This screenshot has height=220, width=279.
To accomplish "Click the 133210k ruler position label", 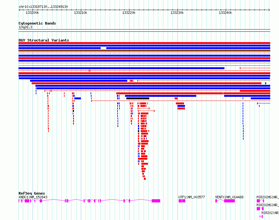I will [81, 13].
